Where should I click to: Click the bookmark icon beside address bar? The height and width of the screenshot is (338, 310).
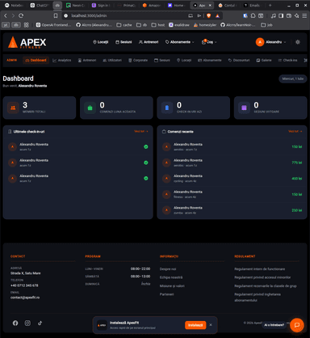(x=56, y=15)
